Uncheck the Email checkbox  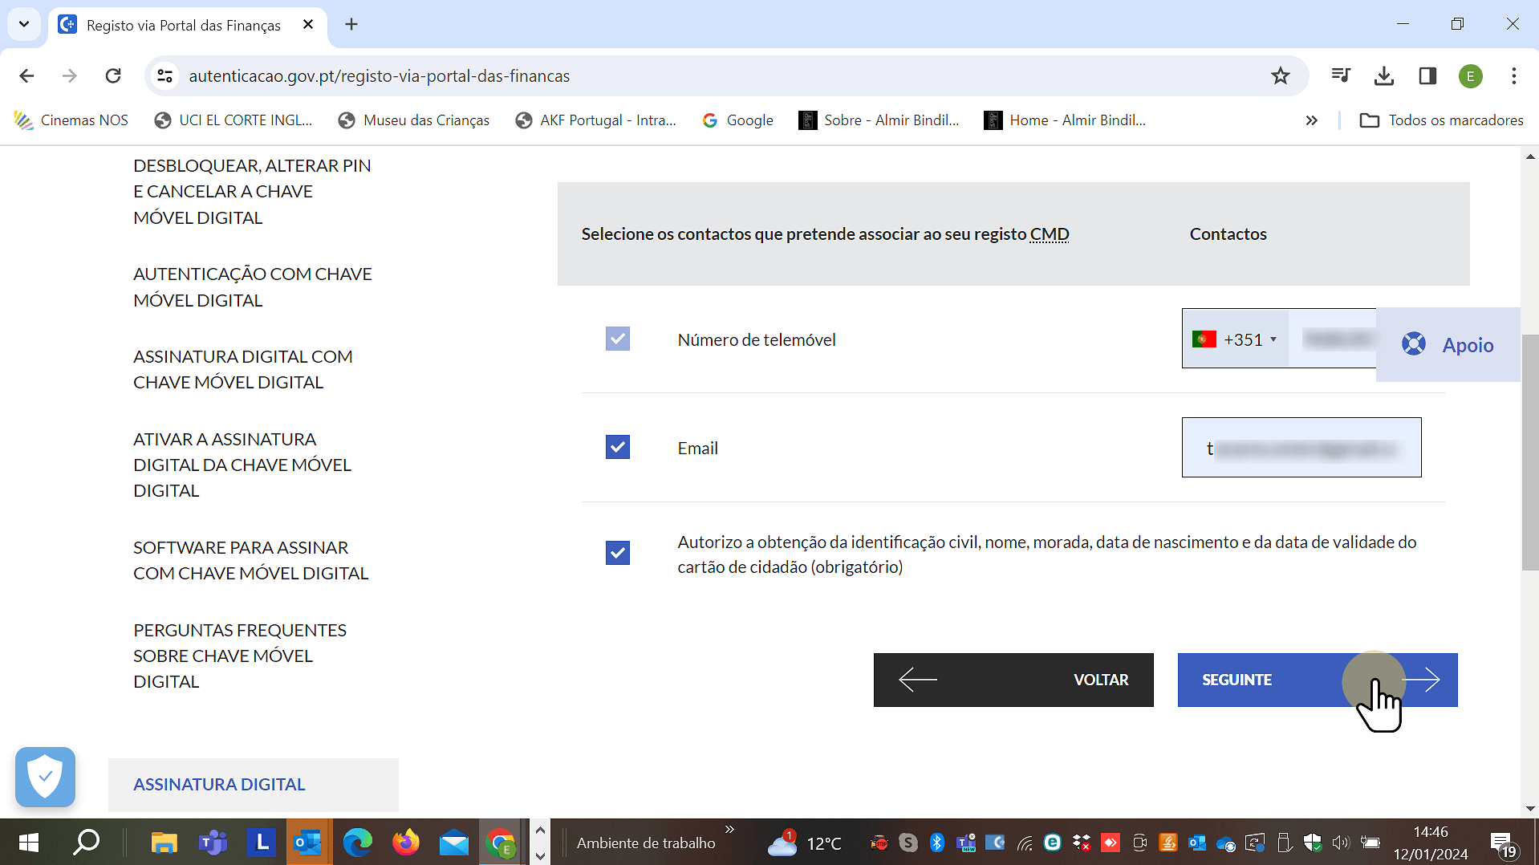point(617,447)
